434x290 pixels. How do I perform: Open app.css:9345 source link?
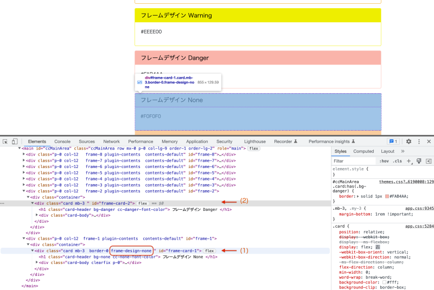pos(419,209)
